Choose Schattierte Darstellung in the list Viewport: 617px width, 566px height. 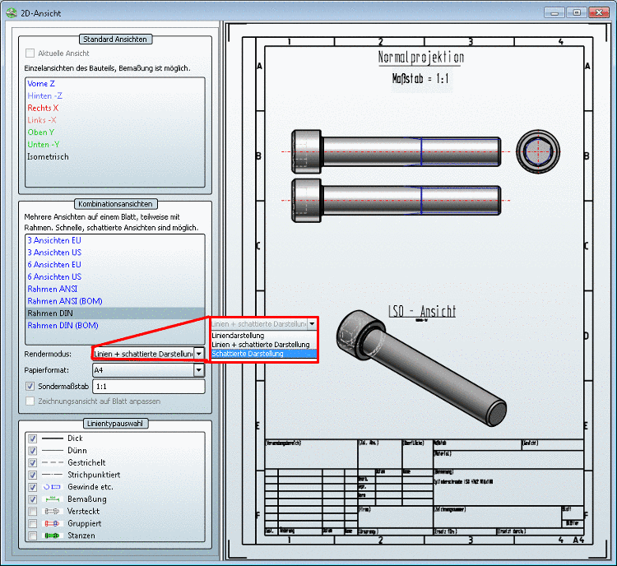point(263,354)
